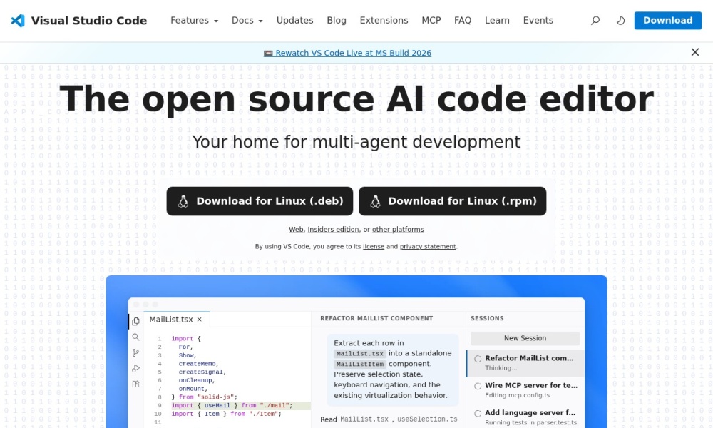Go to the Blog page

coord(337,21)
